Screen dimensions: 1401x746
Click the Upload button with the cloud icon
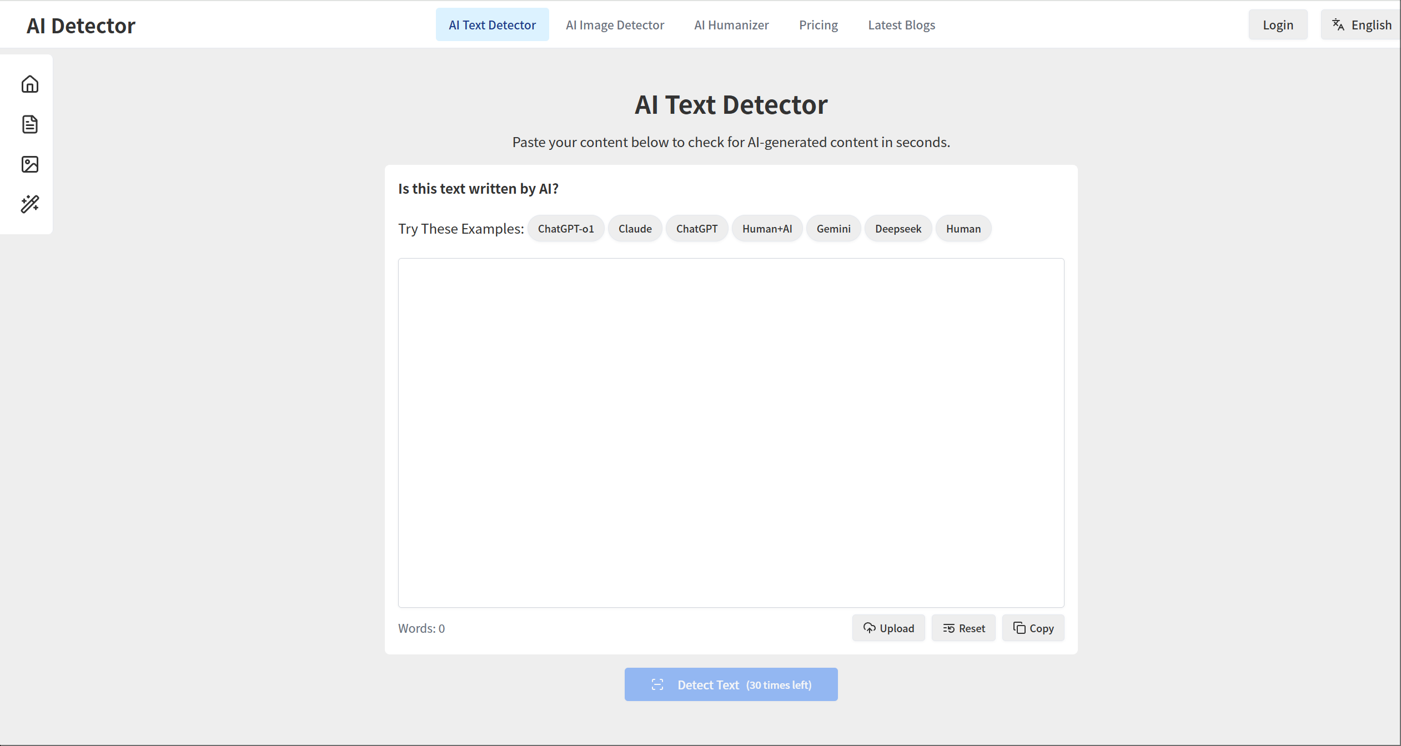click(888, 628)
